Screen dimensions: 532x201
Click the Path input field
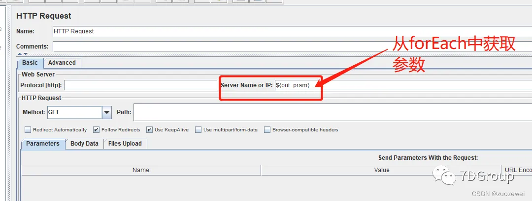pos(333,112)
